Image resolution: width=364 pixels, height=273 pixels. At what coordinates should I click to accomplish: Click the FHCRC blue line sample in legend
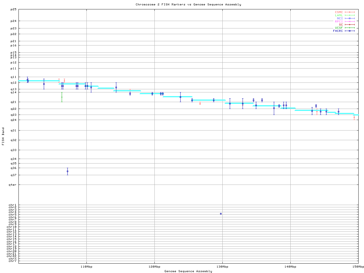pos(349,31)
